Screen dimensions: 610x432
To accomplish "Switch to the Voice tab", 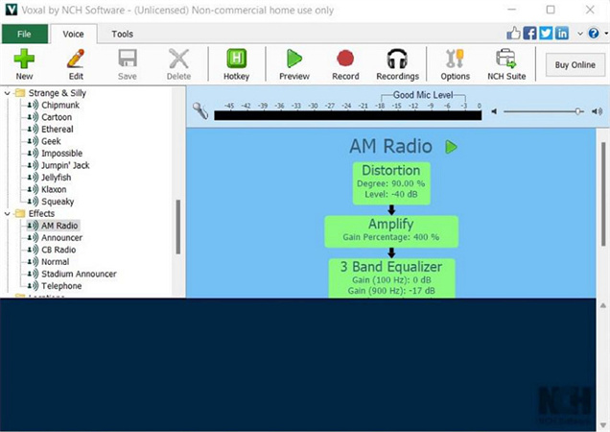I will (x=73, y=34).
